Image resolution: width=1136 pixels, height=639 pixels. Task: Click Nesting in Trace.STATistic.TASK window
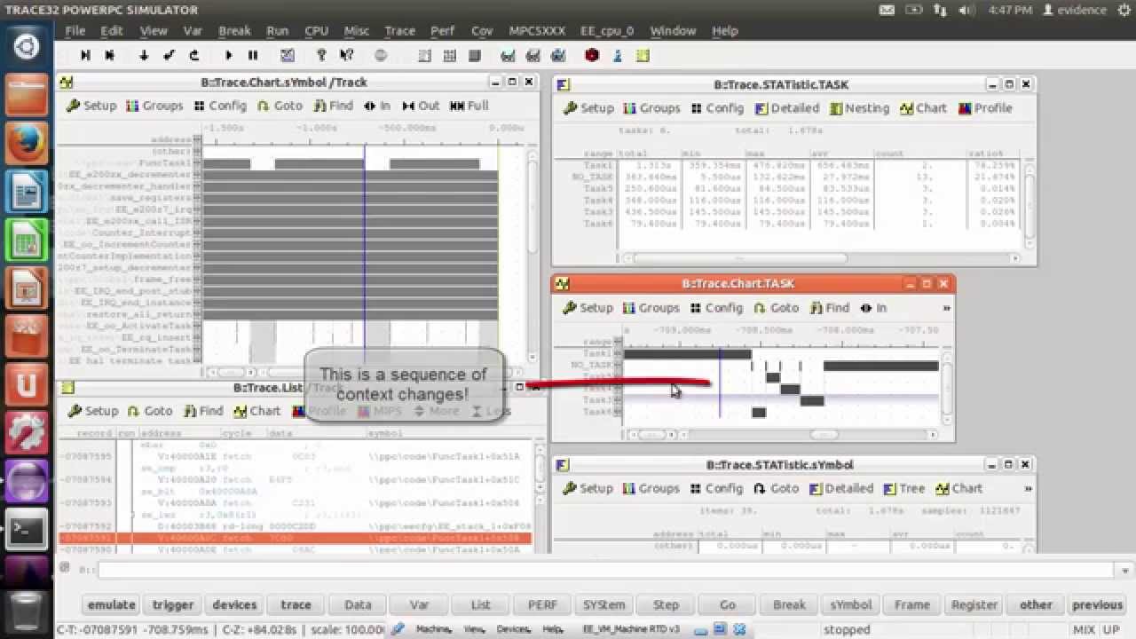click(860, 108)
